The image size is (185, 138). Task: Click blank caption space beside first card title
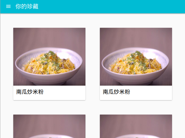click(64, 93)
